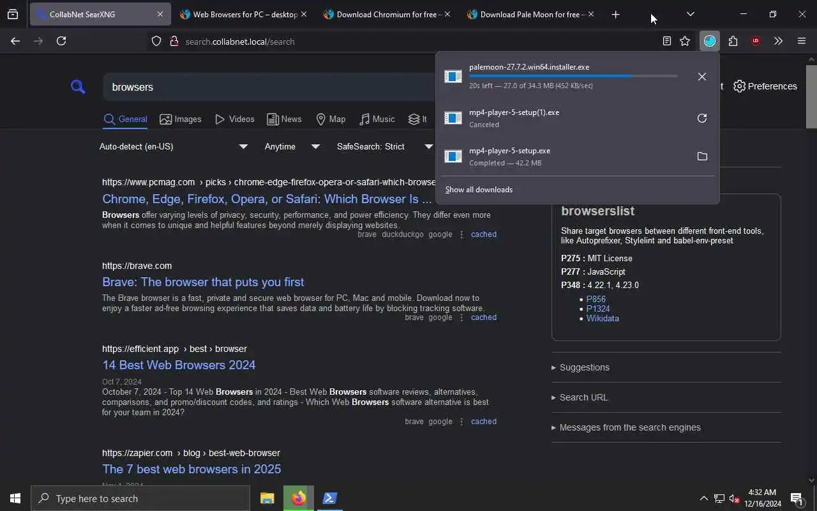The image size is (817, 511).
Task: Expand the Suggestions section
Action: 580,367
